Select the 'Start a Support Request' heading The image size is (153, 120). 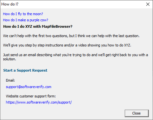pyautogui.click(x=25, y=70)
